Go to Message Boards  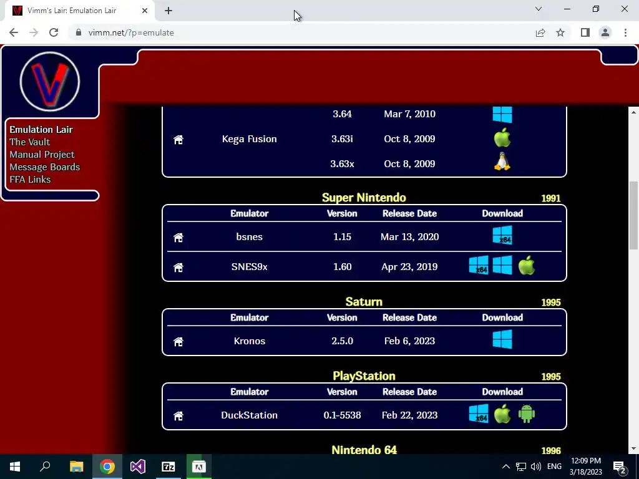44,167
